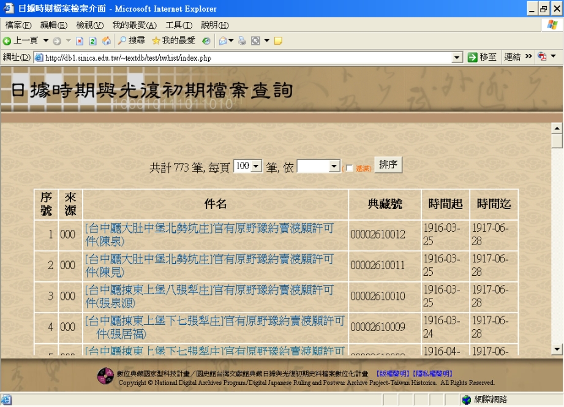564x407 pixels.
Task: Open 我的最愛 favorites star in toolbar
Action: (x=173, y=41)
